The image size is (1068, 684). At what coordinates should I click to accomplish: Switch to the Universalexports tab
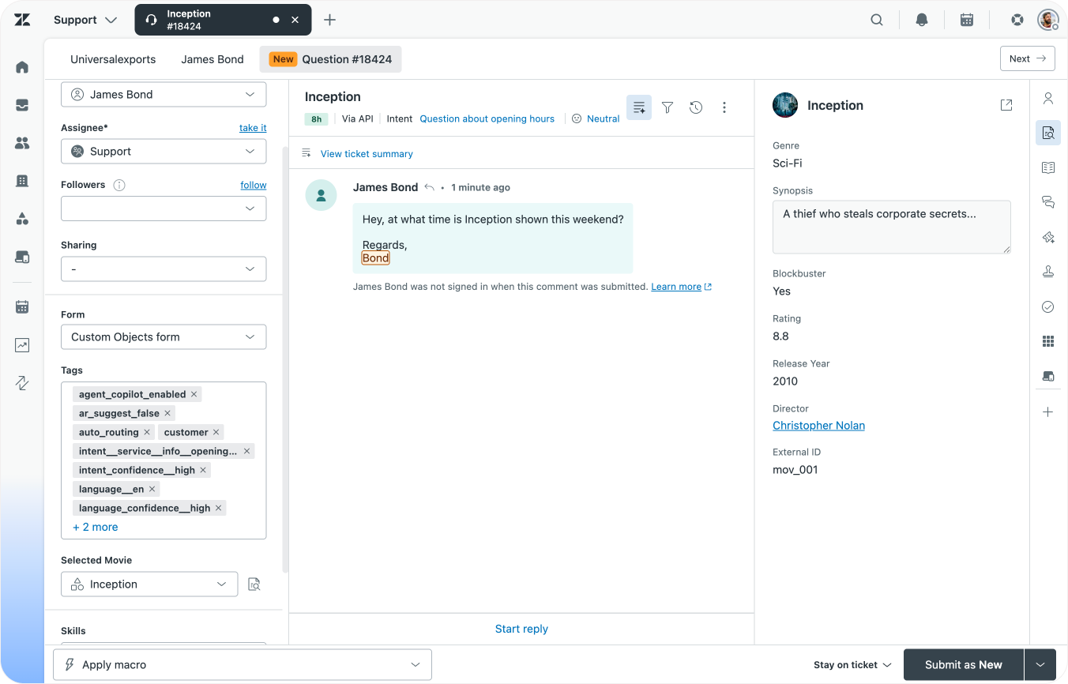coord(113,59)
